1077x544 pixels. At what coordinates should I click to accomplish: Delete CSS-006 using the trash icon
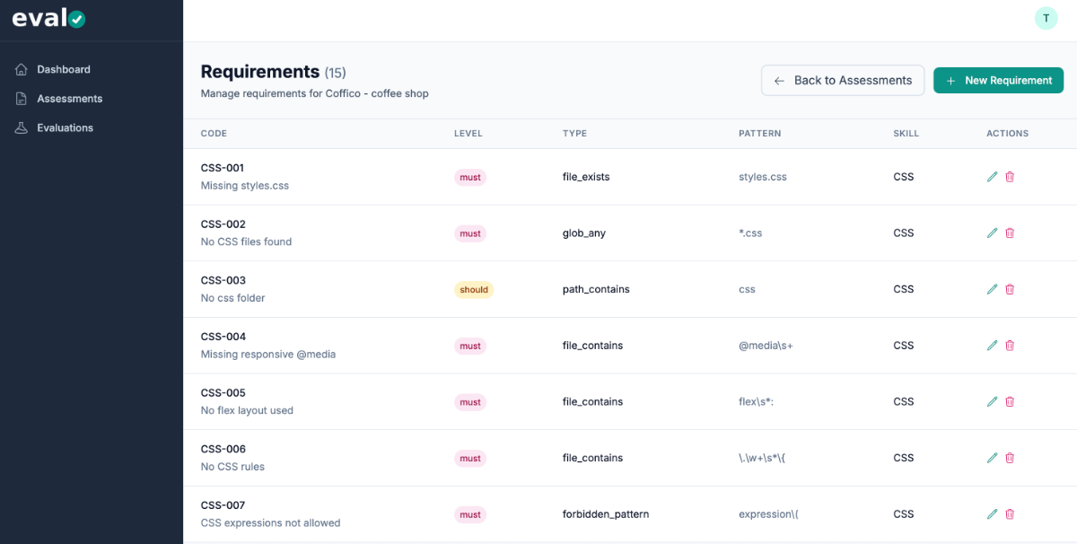[1010, 458]
